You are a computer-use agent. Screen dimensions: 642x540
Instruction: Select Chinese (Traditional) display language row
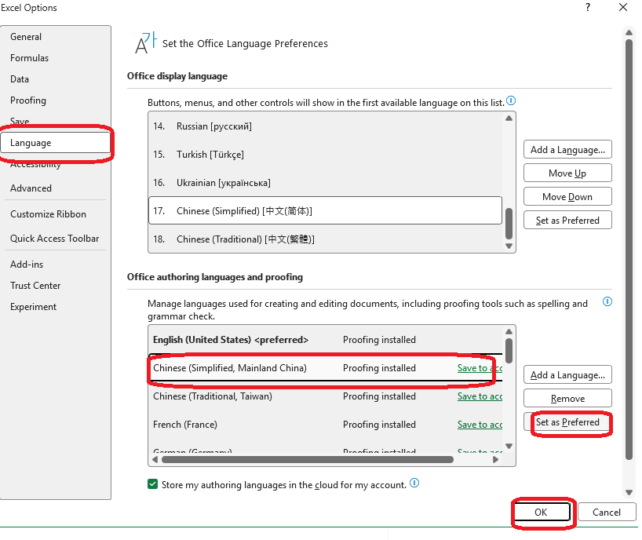point(325,239)
